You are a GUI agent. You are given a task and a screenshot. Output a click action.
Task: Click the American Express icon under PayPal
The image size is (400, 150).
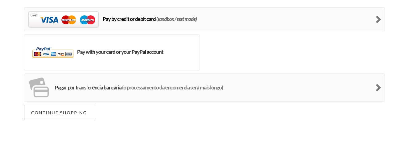tap(53, 54)
